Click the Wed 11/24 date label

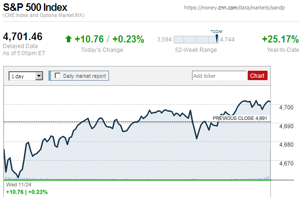pyautogui.click(x=17, y=185)
